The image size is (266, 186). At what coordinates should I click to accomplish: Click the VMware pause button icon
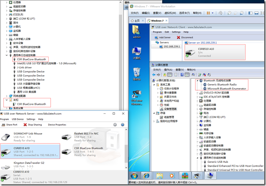point(208,13)
